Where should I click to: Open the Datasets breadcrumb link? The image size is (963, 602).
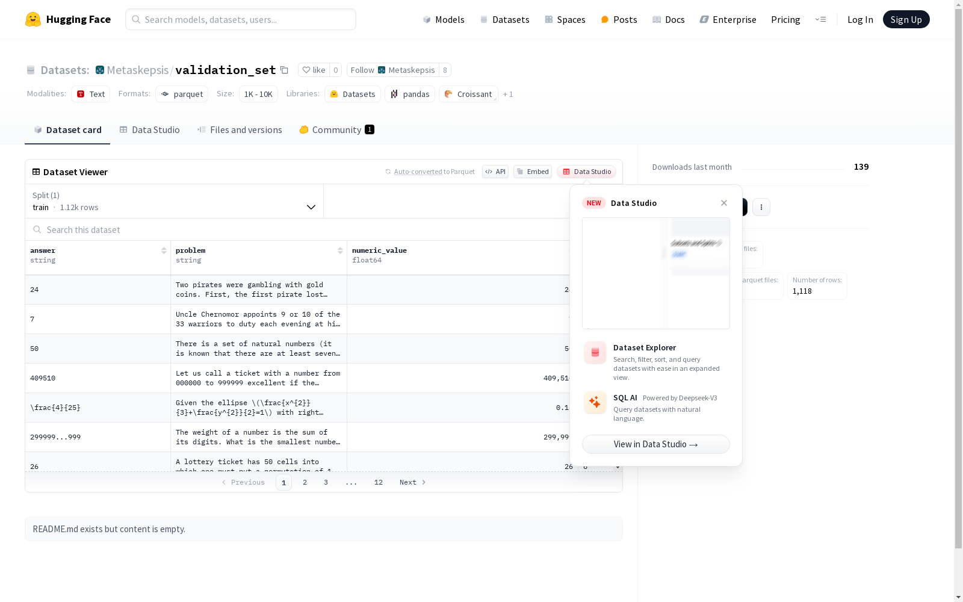coord(64,70)
